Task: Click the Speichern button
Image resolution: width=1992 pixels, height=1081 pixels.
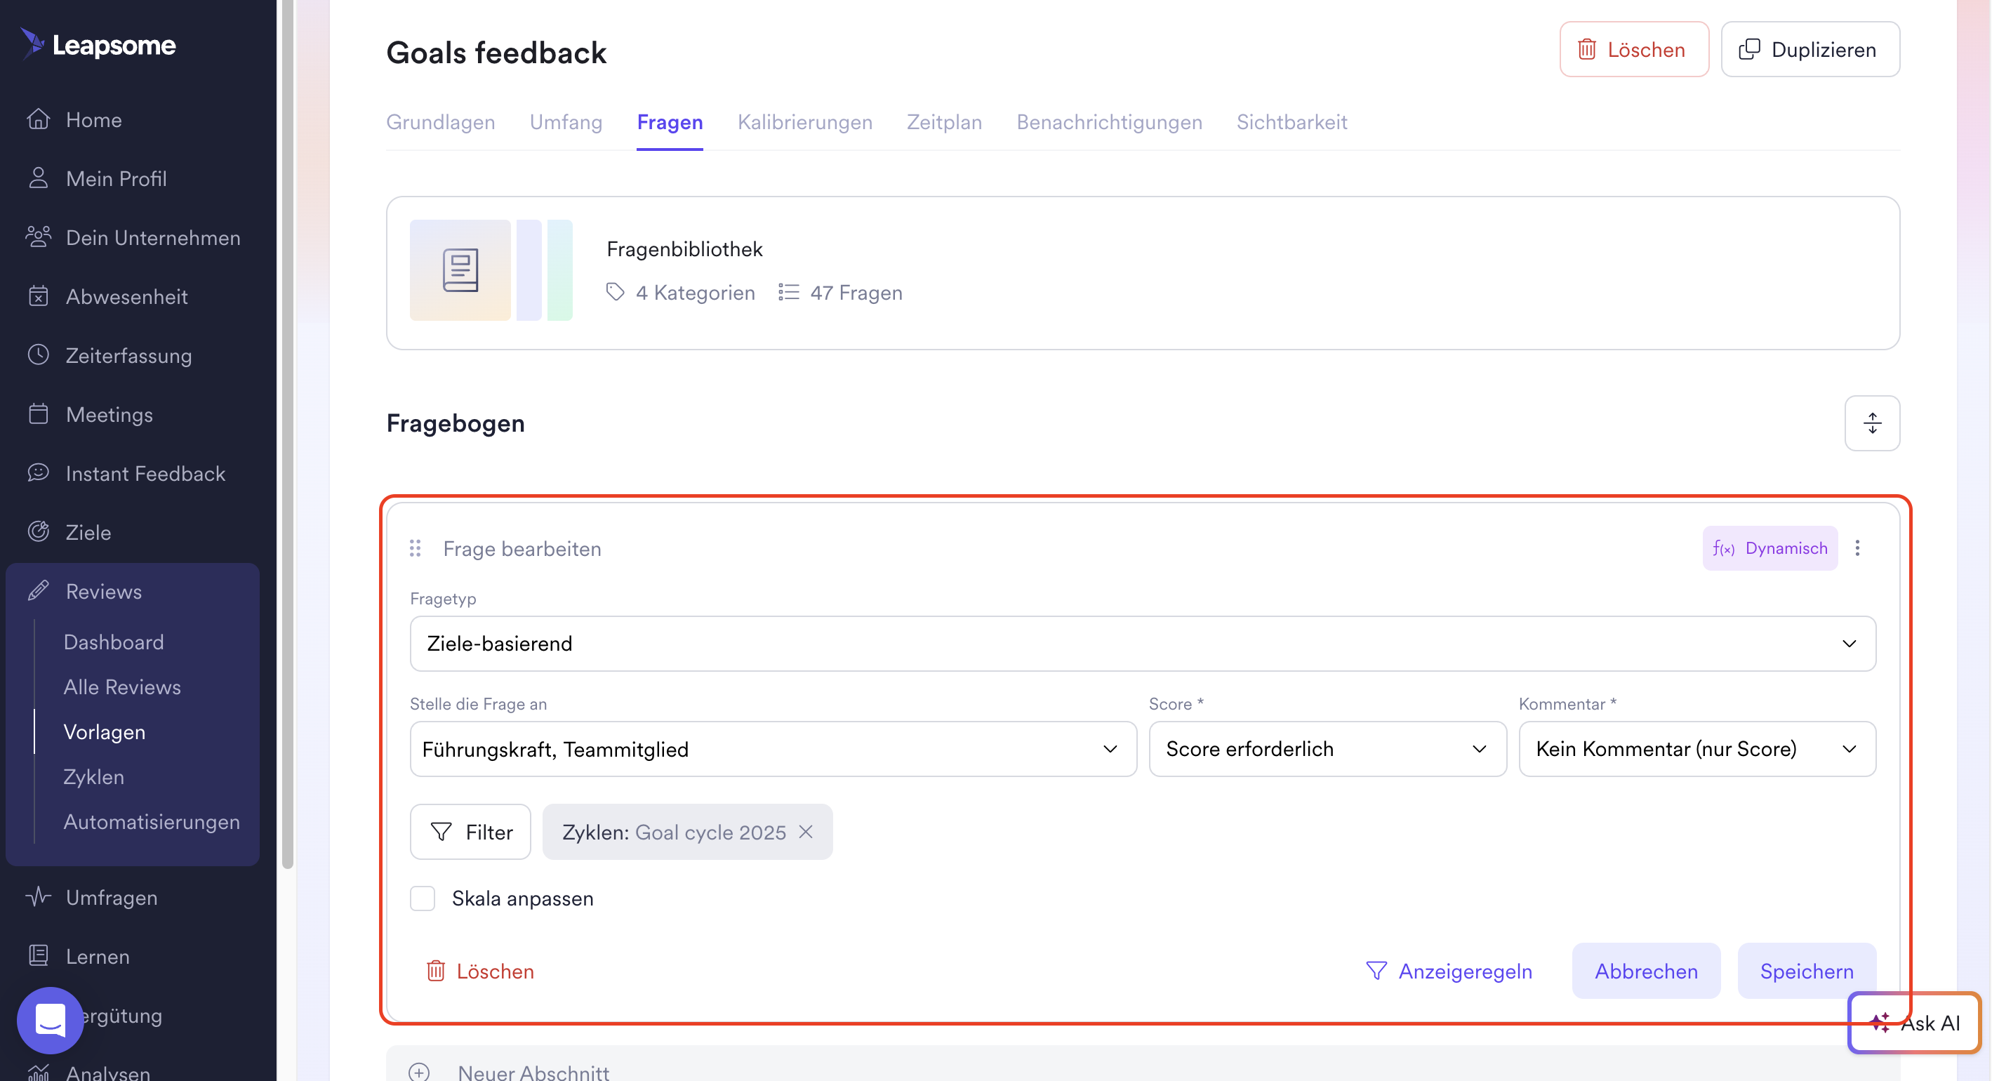Action: 1805,970
